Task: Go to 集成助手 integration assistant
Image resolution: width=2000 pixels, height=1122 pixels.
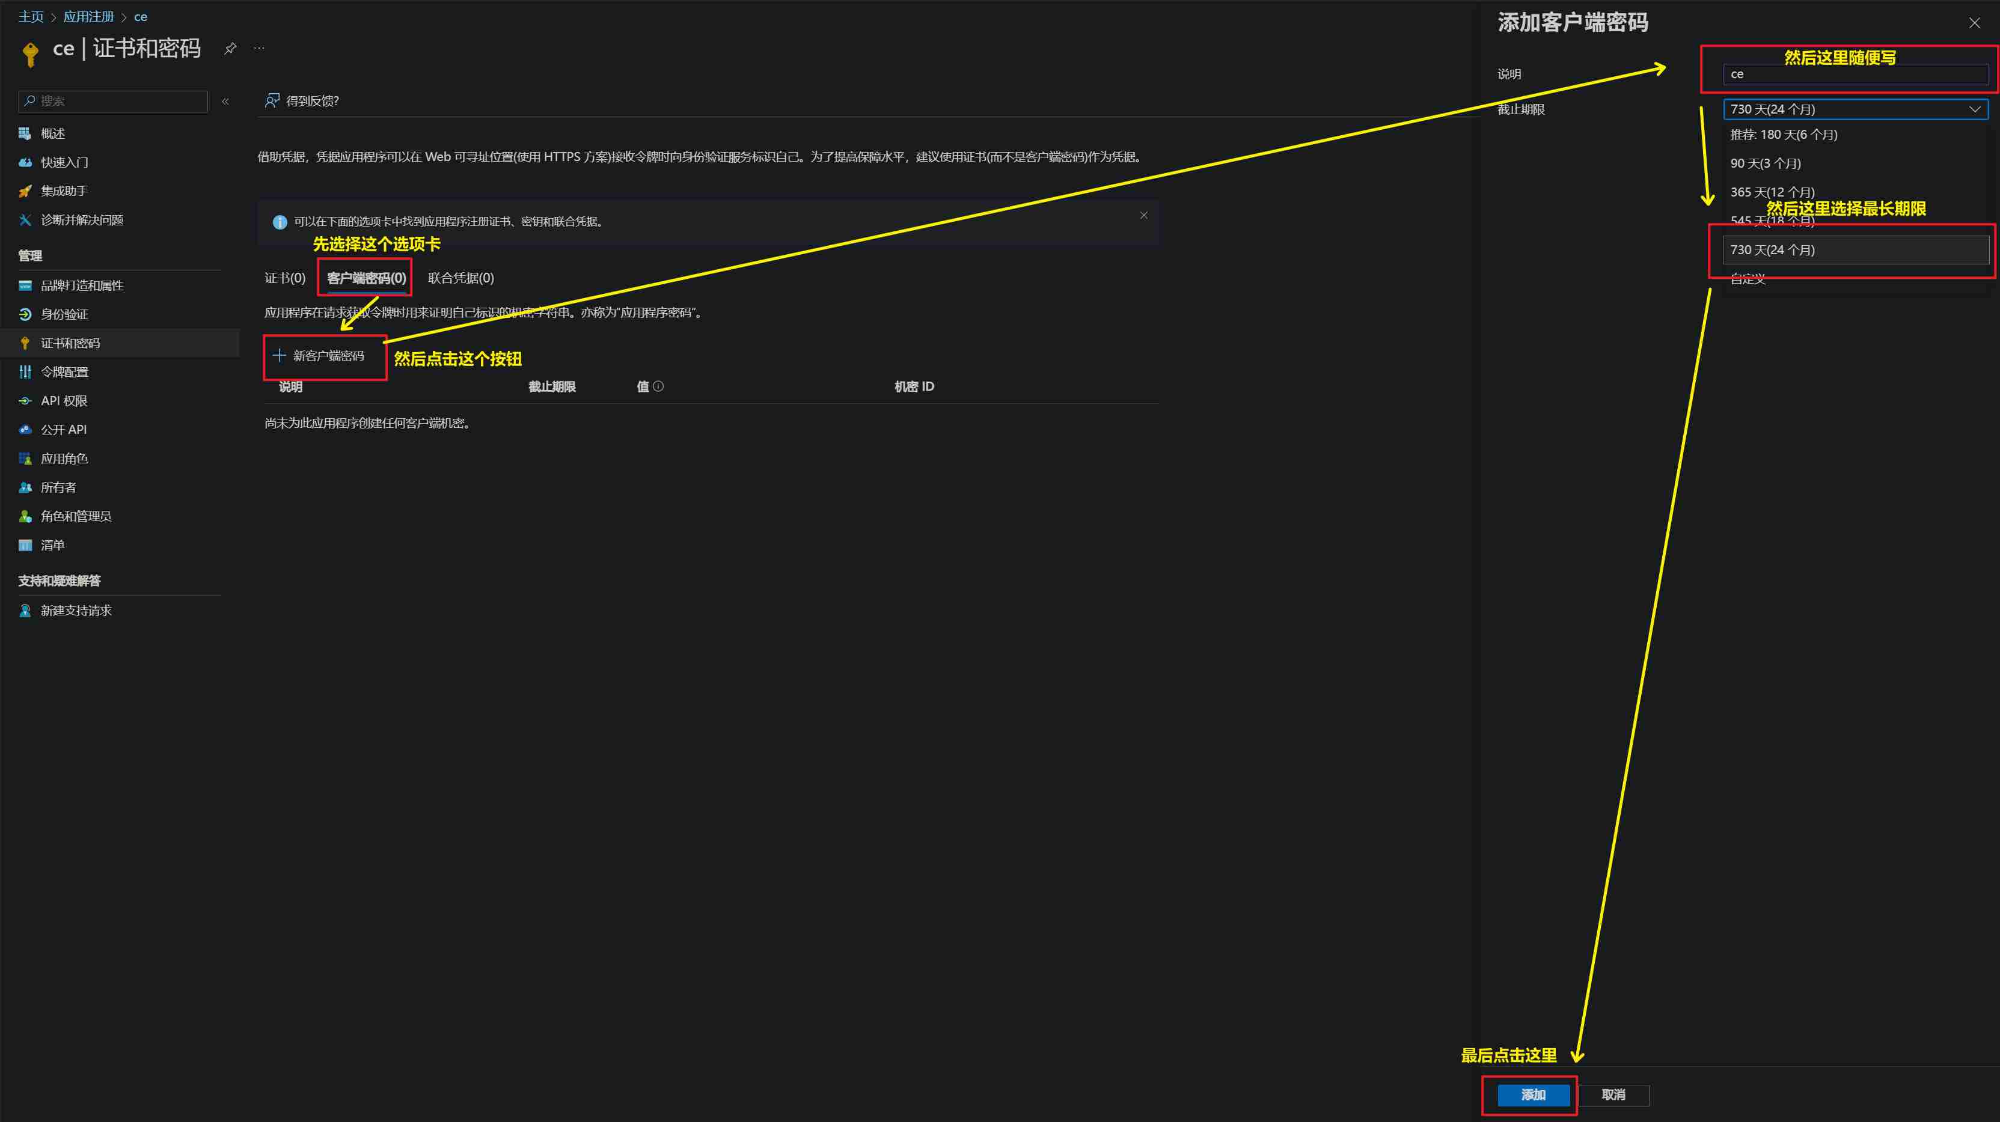Action: click(64, 191)
